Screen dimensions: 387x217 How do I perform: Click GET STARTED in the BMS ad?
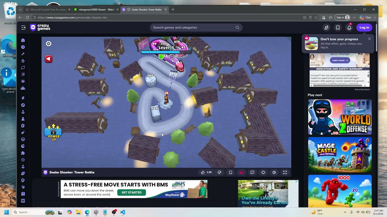point(132,192)
